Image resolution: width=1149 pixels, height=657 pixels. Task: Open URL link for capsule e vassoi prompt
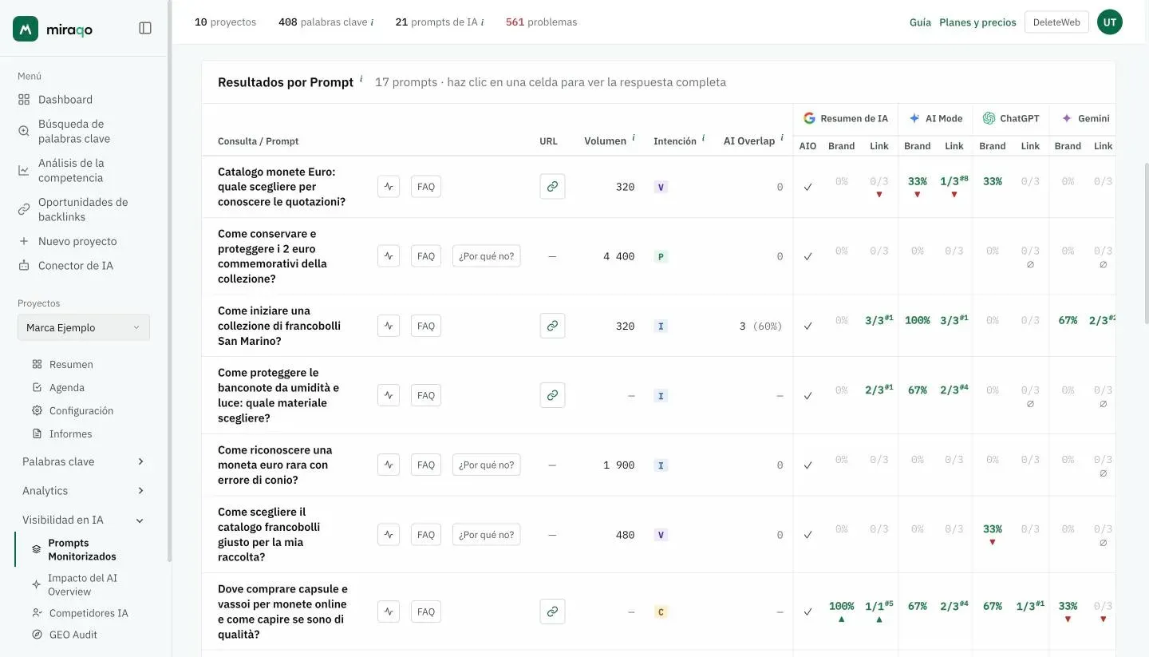552,611
